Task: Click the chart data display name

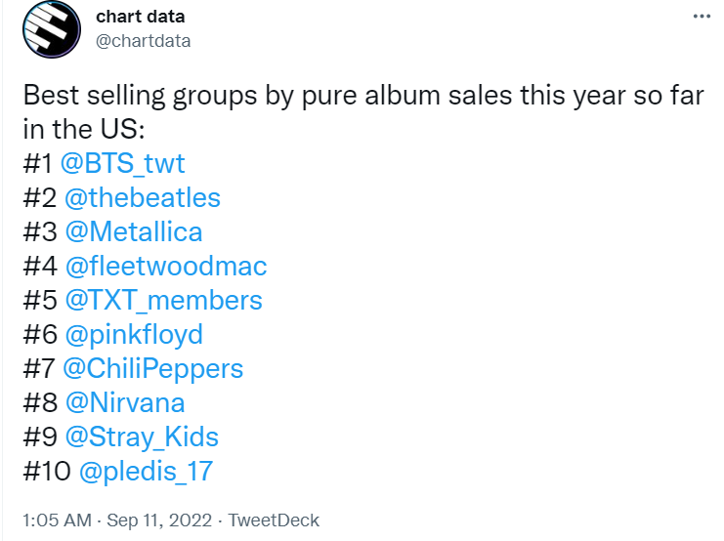Action: (x=141, y=17)
